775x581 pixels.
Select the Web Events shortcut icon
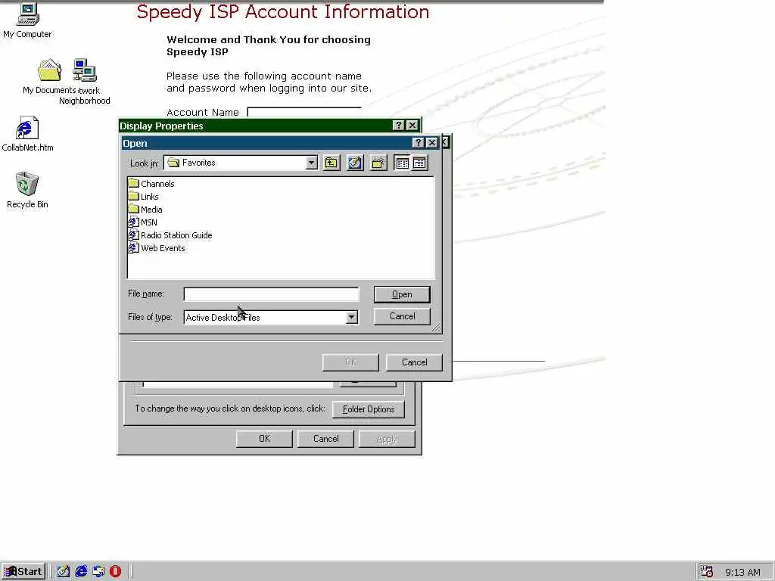133,247
